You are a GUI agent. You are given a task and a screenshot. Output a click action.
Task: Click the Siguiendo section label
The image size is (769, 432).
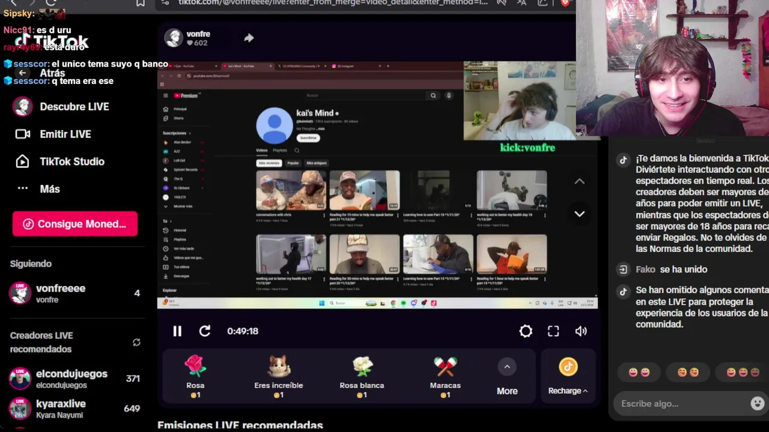31,263
